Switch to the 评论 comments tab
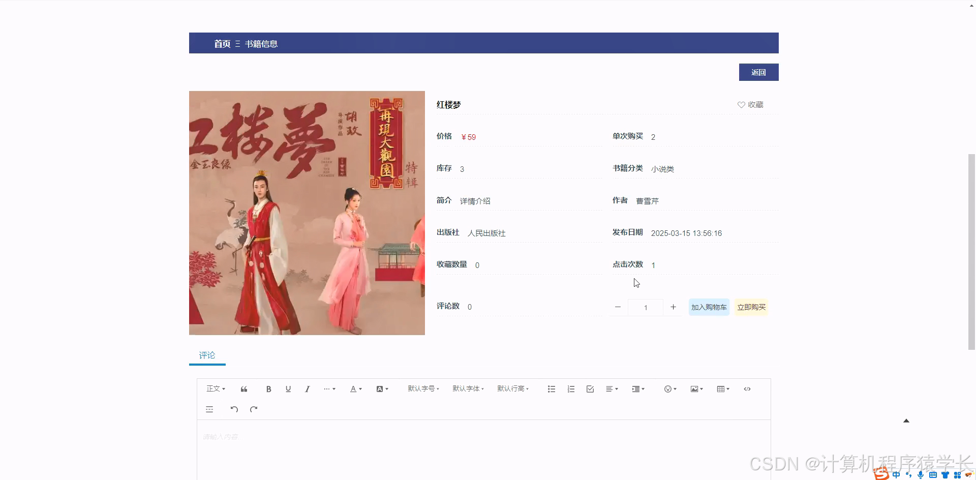The image size is (976, 480). click(x=207, y=355)
